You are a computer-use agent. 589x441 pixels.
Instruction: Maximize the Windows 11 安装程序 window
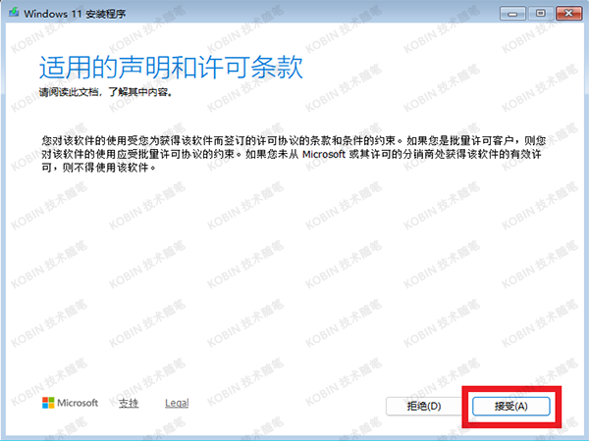click(540, 14)
